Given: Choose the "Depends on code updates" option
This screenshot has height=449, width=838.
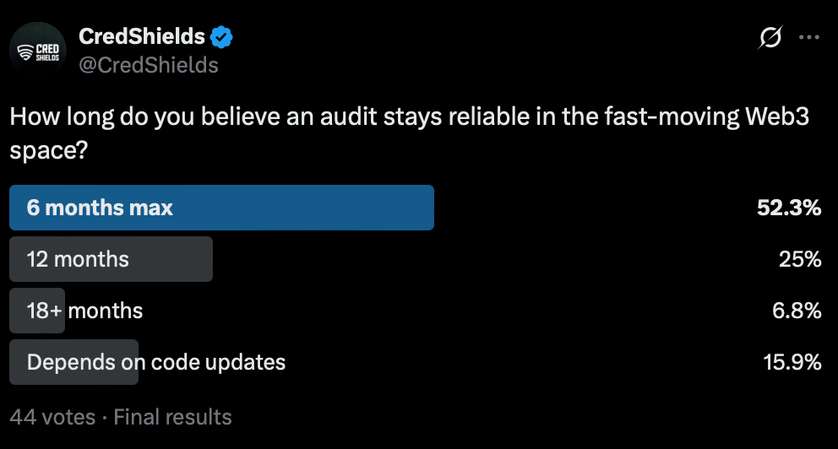Looking at the screenshot, I should click(x=156, y=362).
